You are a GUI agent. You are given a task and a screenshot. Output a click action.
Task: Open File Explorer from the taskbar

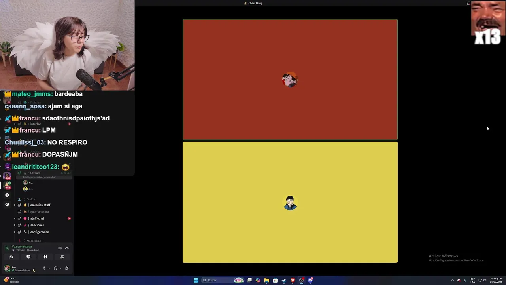point(266,280)
